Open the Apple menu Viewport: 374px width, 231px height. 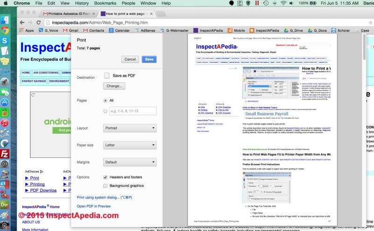tap(6, 3)
